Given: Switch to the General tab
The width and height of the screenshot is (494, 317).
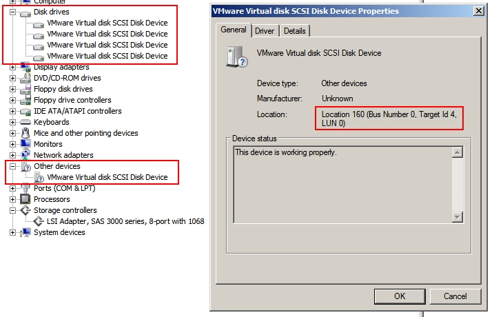Looking at the screenshot, I should coord(234,30).
